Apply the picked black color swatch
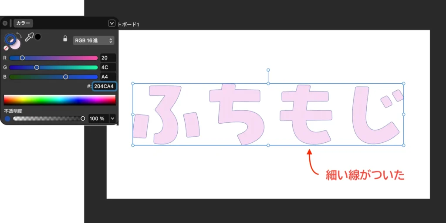This screenshot has width=446, height=223. [x=38, y=37]
